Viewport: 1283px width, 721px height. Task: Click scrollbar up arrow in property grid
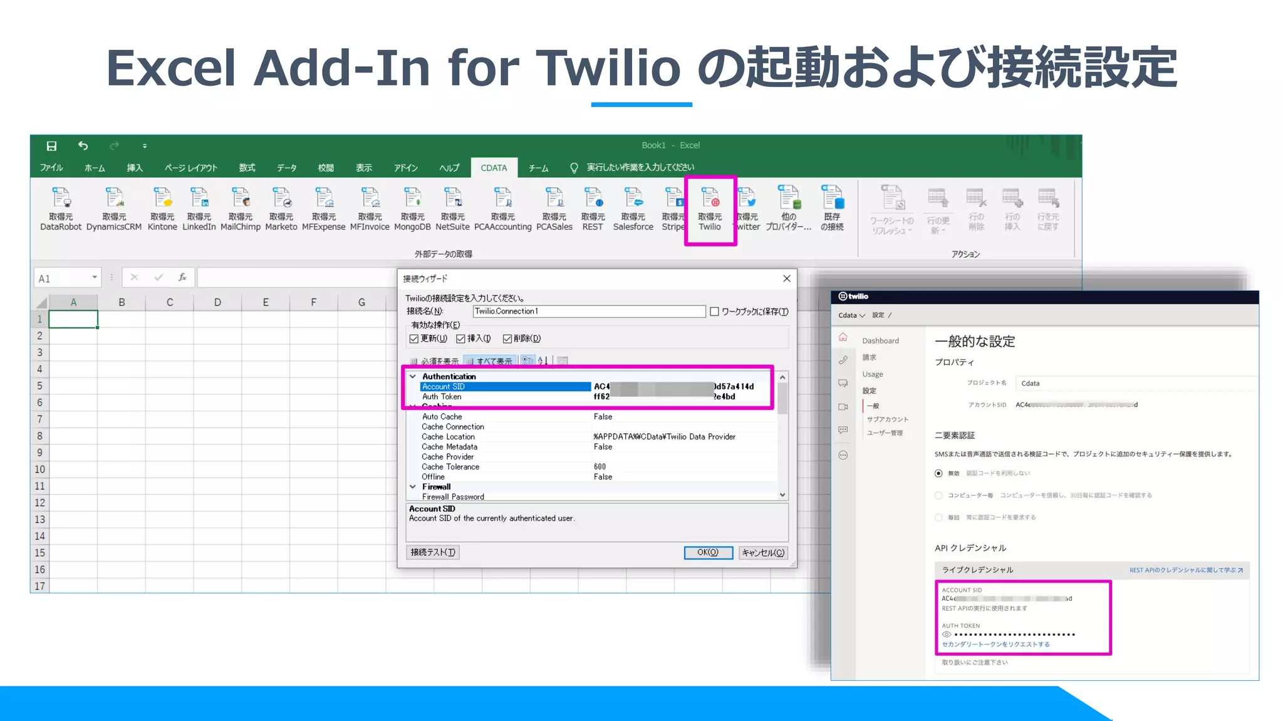click(782, 377)
